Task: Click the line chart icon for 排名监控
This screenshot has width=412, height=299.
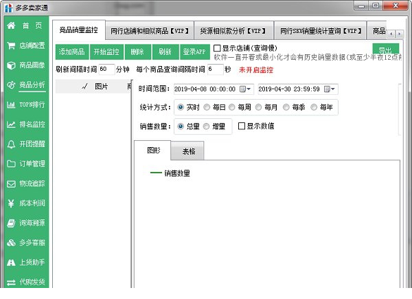Action: [11, 124]
